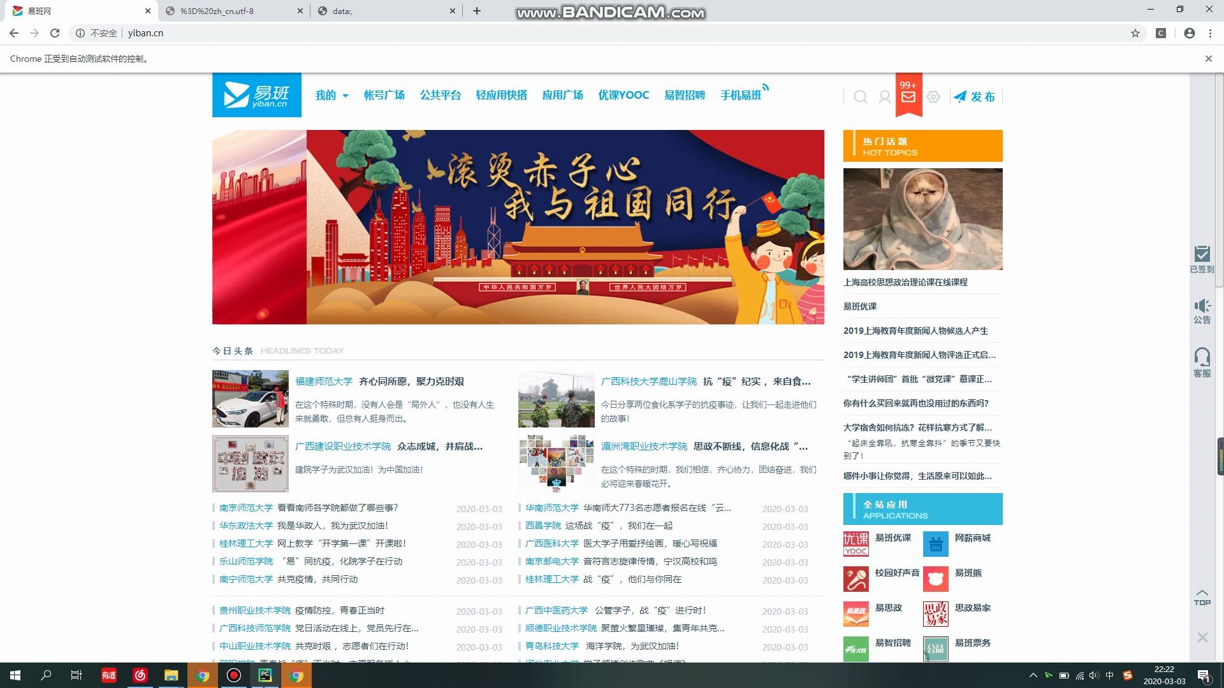1224x688 pixels.
Task: Open the 易智招聘 app icon
Action: (x=856, y=649)
